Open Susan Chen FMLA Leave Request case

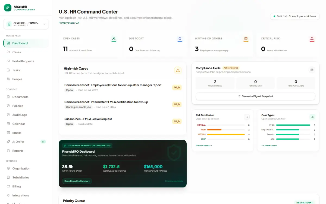[123, 121]
